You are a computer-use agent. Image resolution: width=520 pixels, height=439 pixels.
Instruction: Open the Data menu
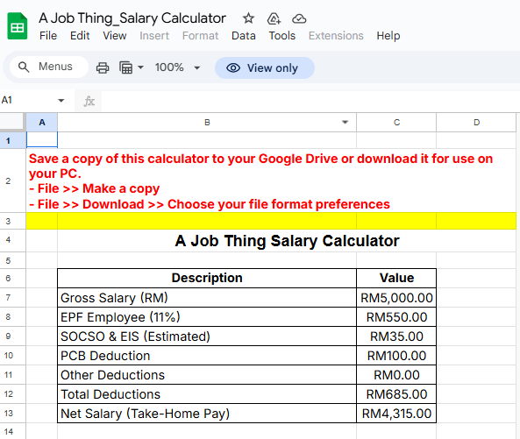(244, 36)
